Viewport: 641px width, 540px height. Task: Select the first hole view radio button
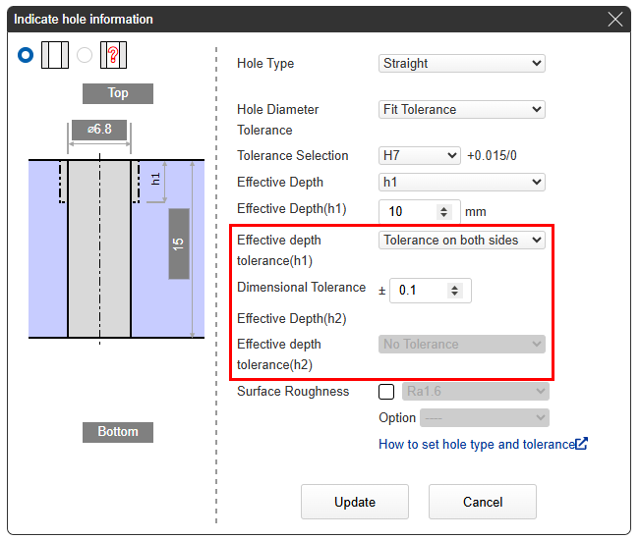tap(26, 55)
